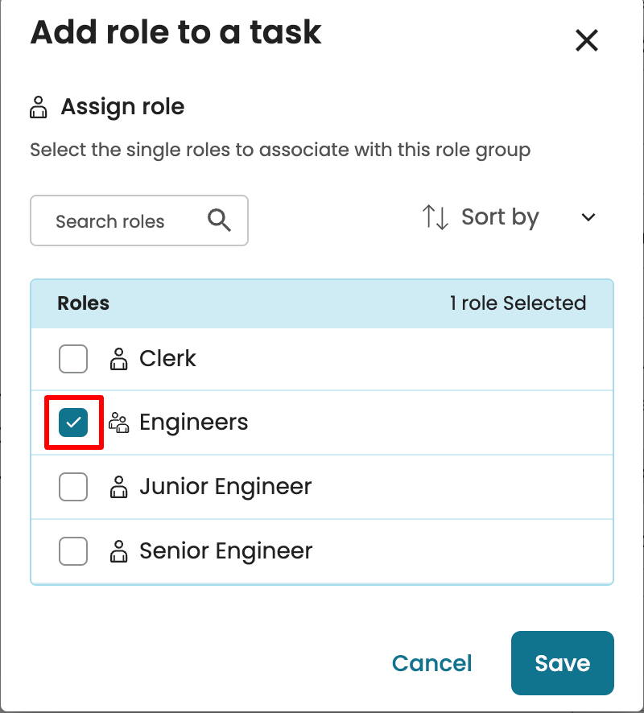Click the Senior Engineer person icon

coord(119,551)
